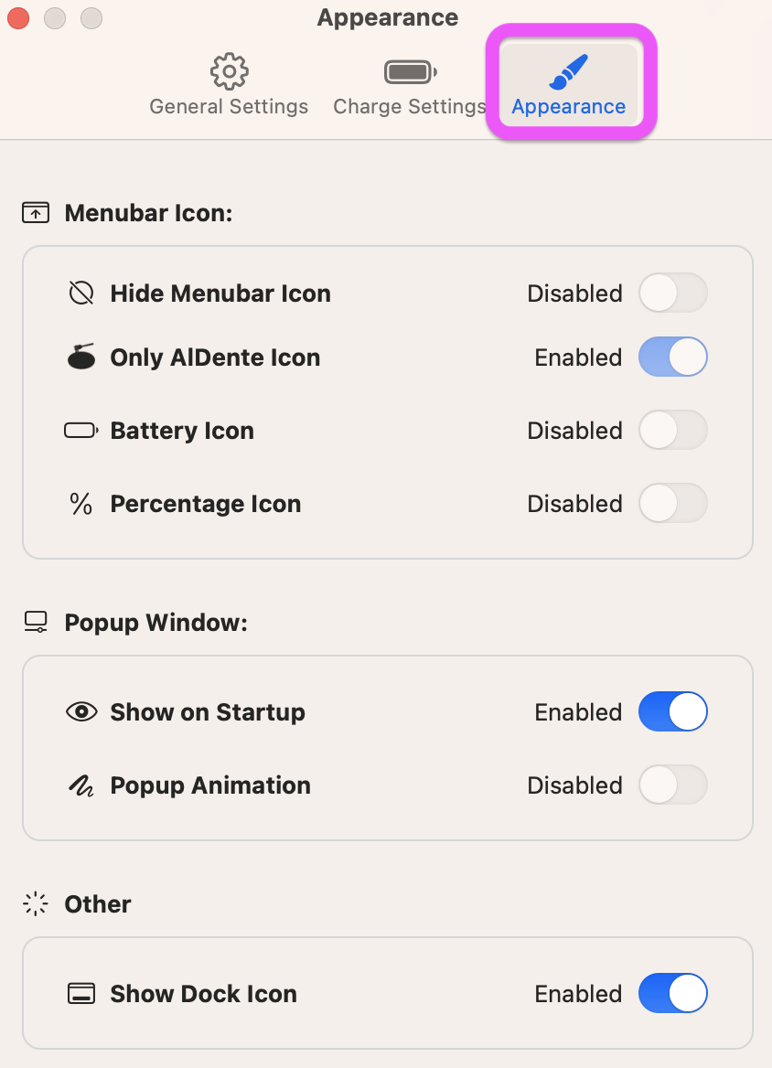Click the battery icon for Charge Settings
772x1068 pixels.
(410, 71)
